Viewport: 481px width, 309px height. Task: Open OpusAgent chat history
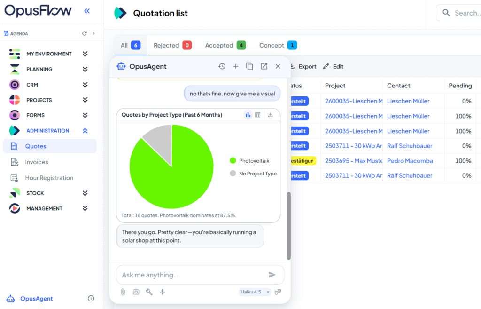coord(222,66)
